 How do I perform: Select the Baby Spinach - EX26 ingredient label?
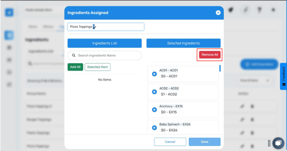[175, 124]
